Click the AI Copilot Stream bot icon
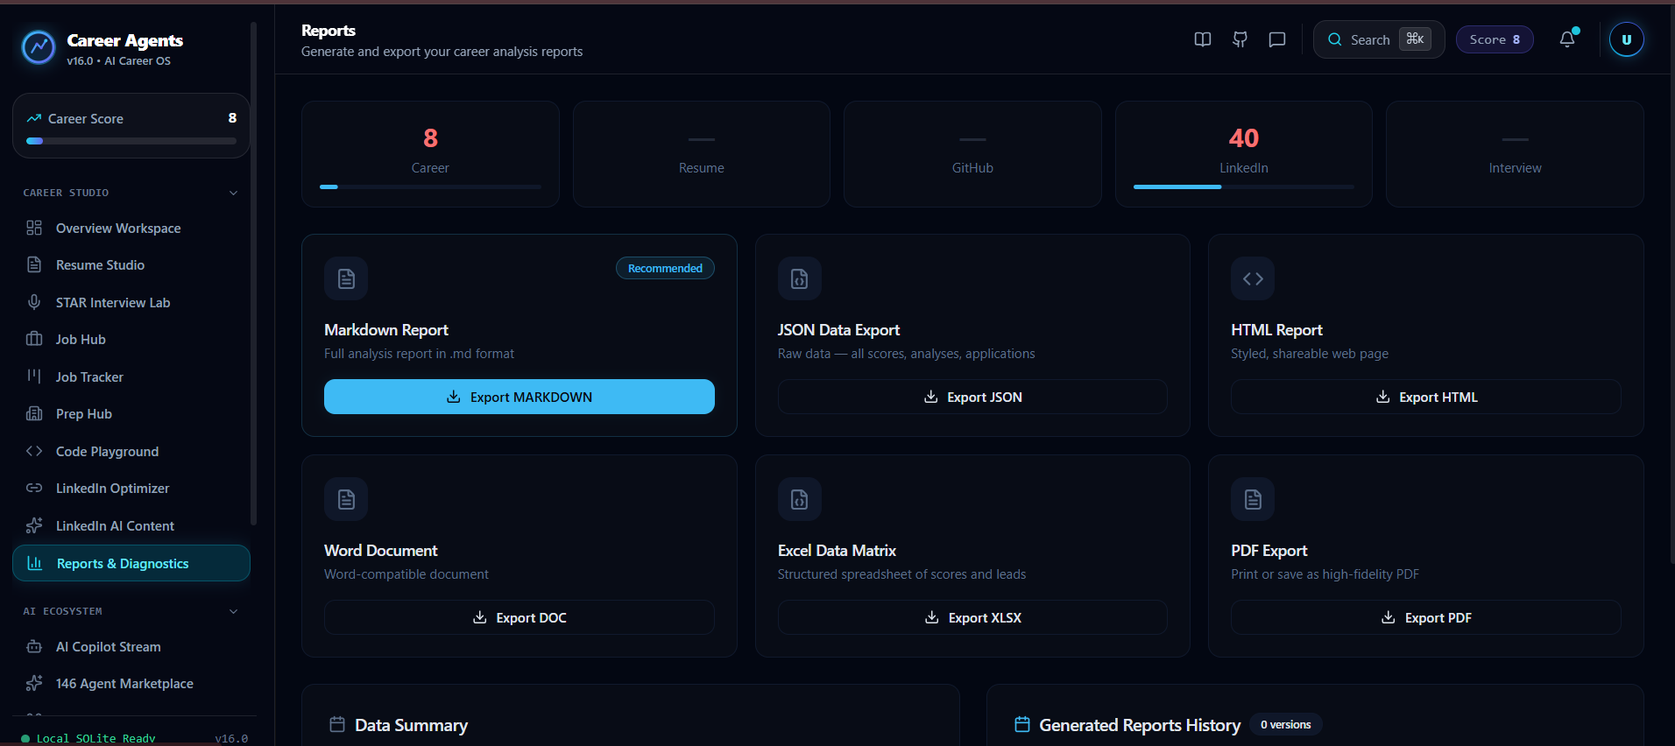1675x746 pixels. click(x=34, y=646)
